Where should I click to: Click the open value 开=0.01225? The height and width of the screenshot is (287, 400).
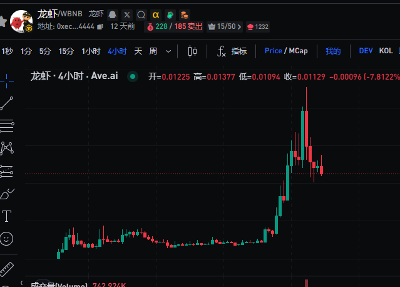(x=169, y=76)
